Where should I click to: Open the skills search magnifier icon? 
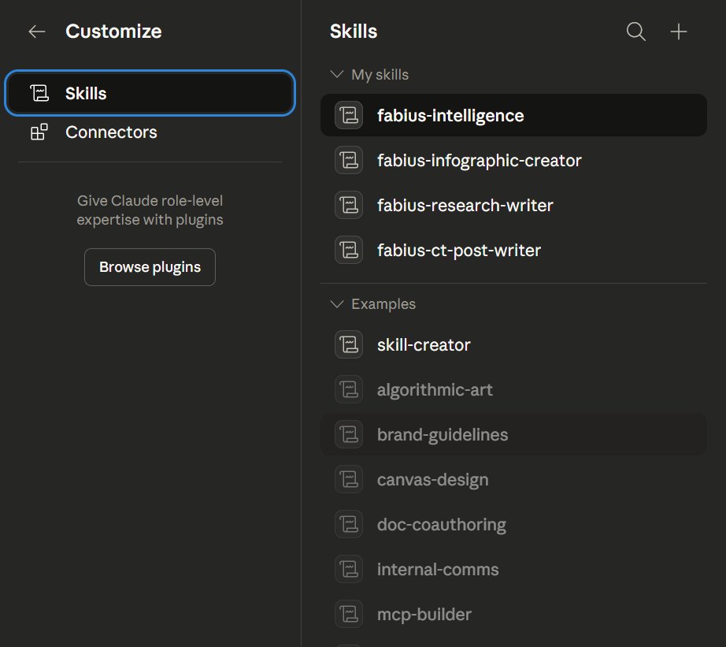click(635, 32)
